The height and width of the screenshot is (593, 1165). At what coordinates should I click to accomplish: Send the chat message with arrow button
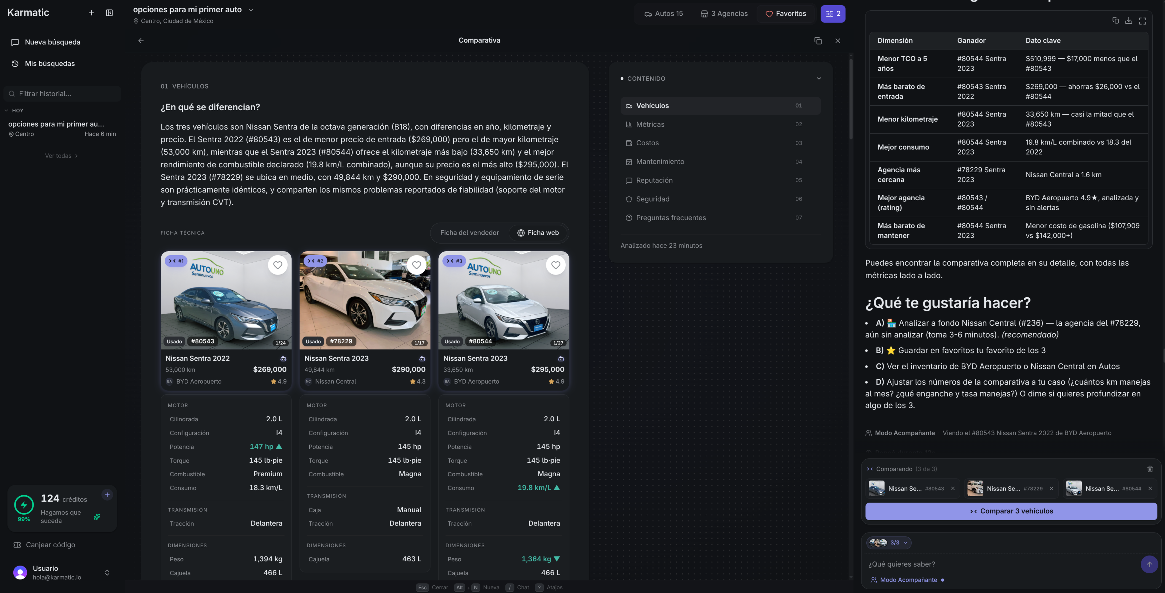tap(1149, 564)
